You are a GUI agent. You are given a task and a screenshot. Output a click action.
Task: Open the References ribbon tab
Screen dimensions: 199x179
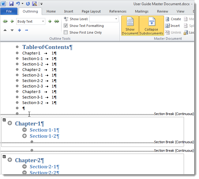[118, 11]
